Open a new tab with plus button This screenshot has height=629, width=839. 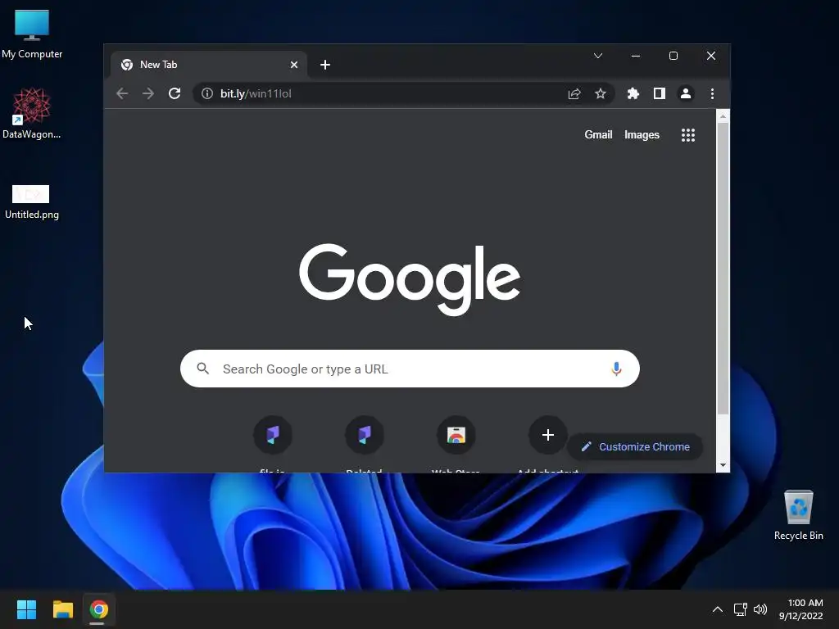coord(325,65)
